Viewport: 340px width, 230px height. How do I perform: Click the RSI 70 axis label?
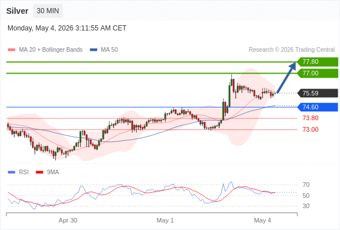306,185
